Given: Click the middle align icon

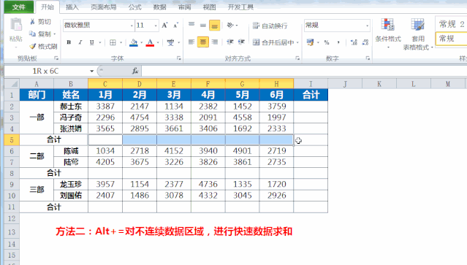Looking at the screenshot, I should tap(203, 26).
